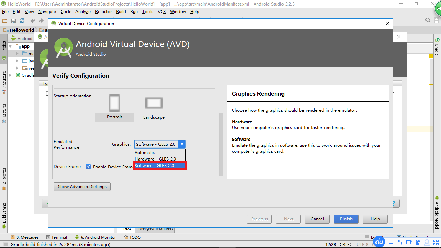
Task: Open the 6: Android Monitor tool window
Action: [95, 237]
